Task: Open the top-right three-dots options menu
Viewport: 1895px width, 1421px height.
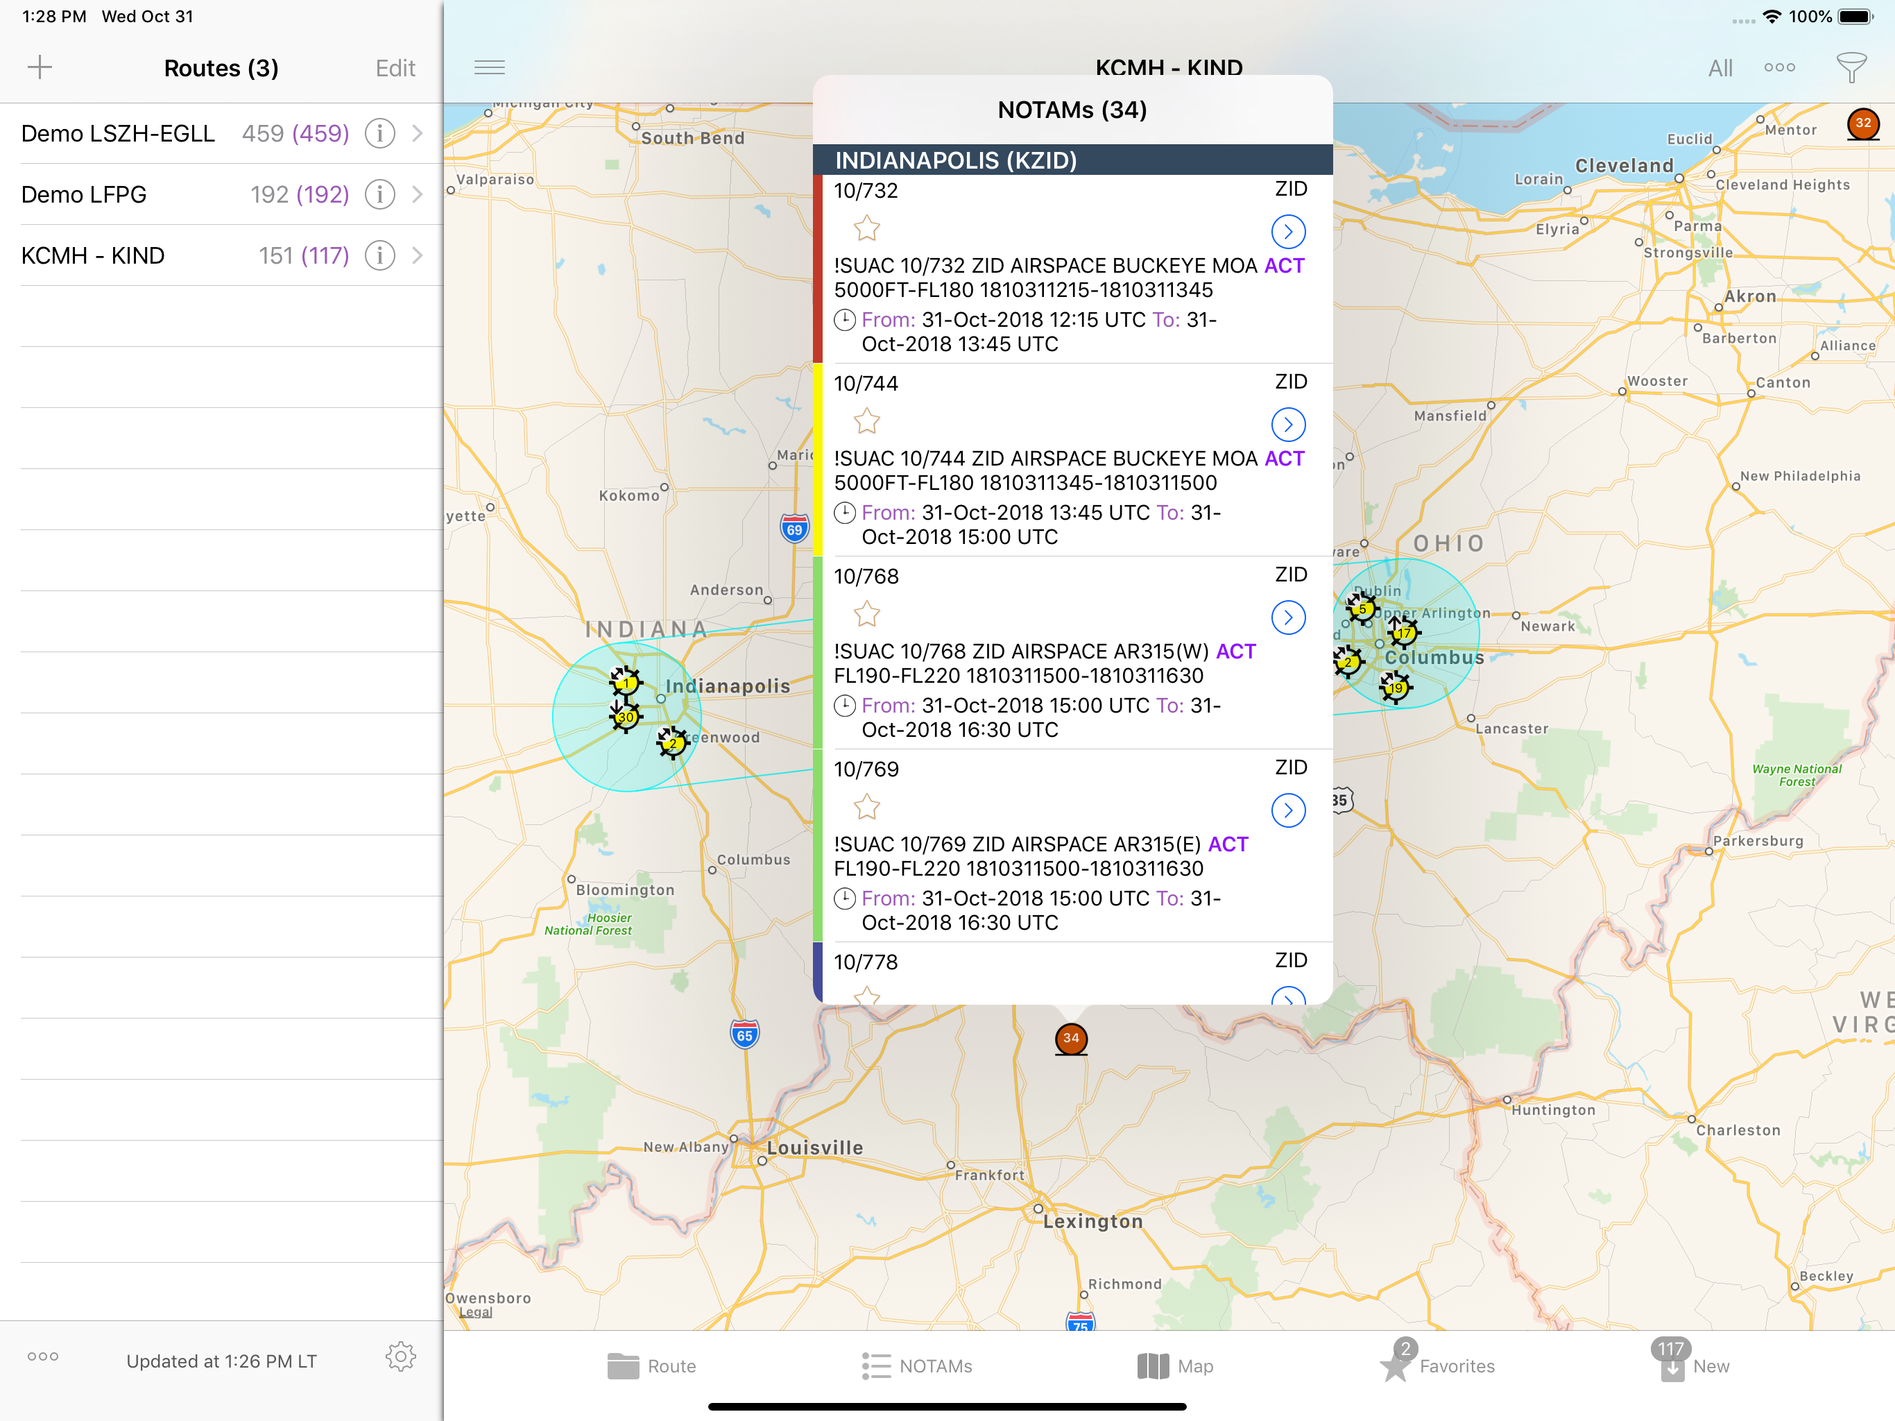Action: click(x=1778, y=68)
